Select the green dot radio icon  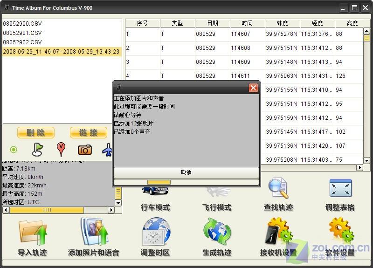click(x=14, y=150)
